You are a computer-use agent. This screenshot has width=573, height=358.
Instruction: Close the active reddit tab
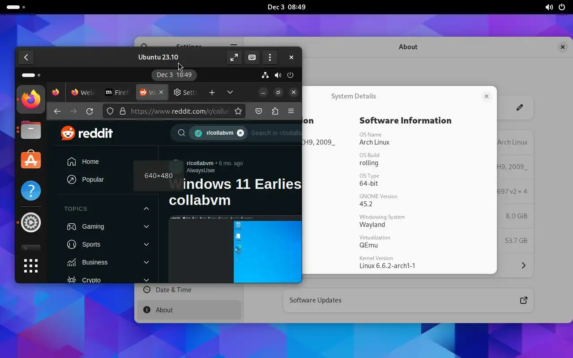(x=161, y=92)
